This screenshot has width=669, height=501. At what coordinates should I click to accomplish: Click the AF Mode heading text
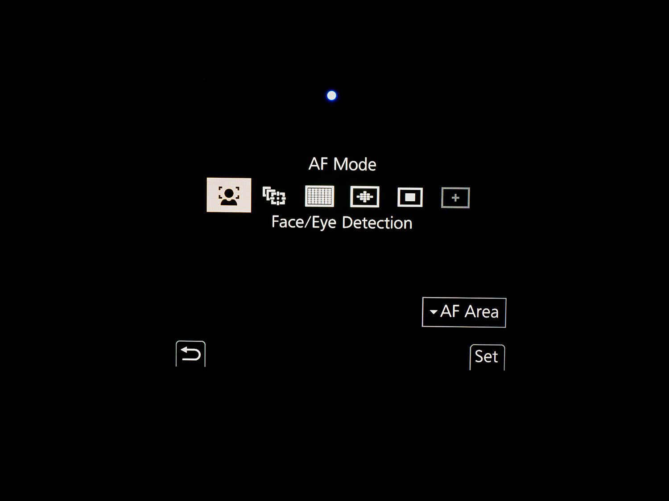(343, 164)
